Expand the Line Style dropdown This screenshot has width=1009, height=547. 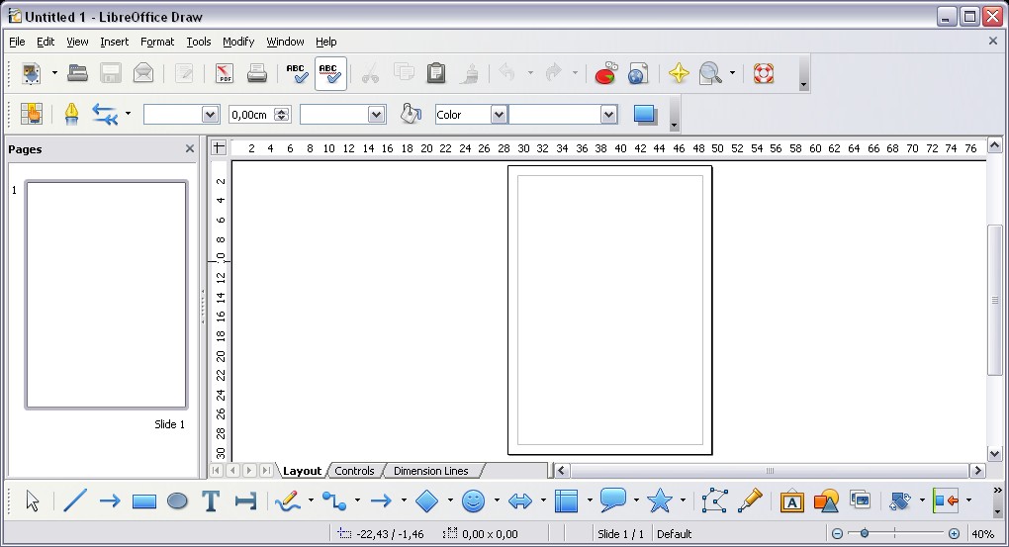[x=210, y=115]
